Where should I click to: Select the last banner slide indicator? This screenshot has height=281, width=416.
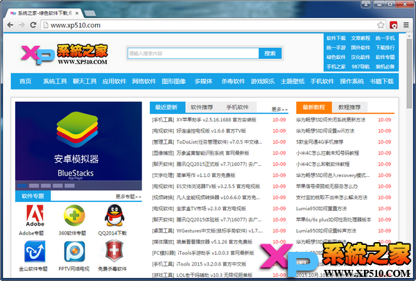(69, 186)
